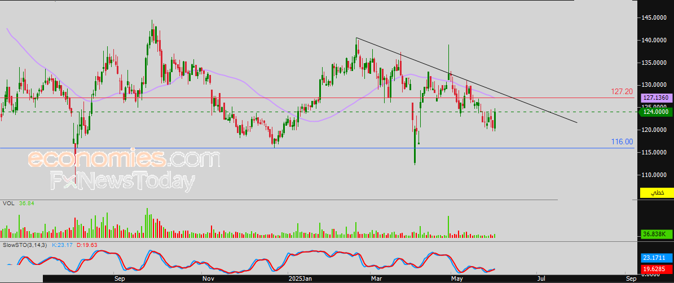Click the 110.0000 price axis label
Screen dimensions: 674x283
(653, 175)
